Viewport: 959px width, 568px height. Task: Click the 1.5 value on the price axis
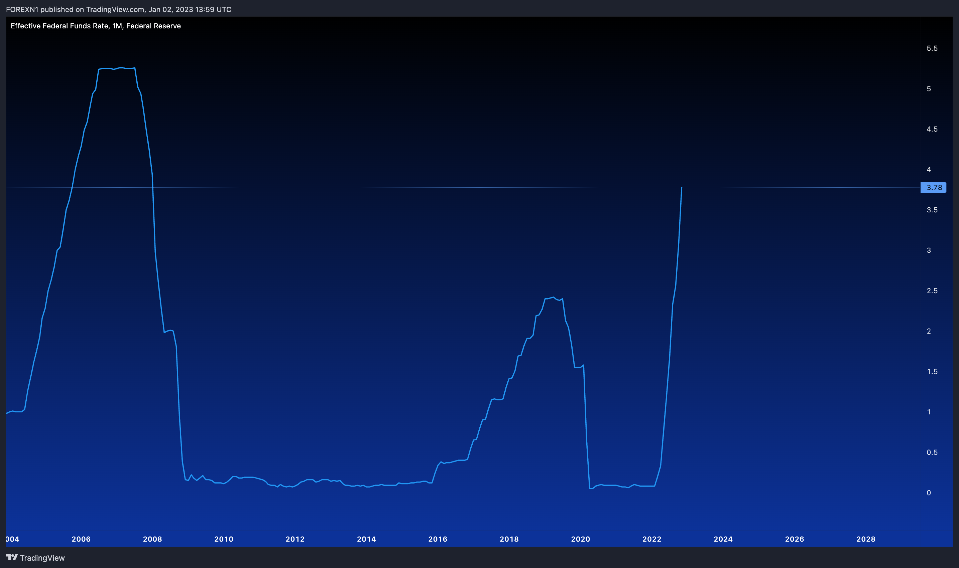click(932, 372)
